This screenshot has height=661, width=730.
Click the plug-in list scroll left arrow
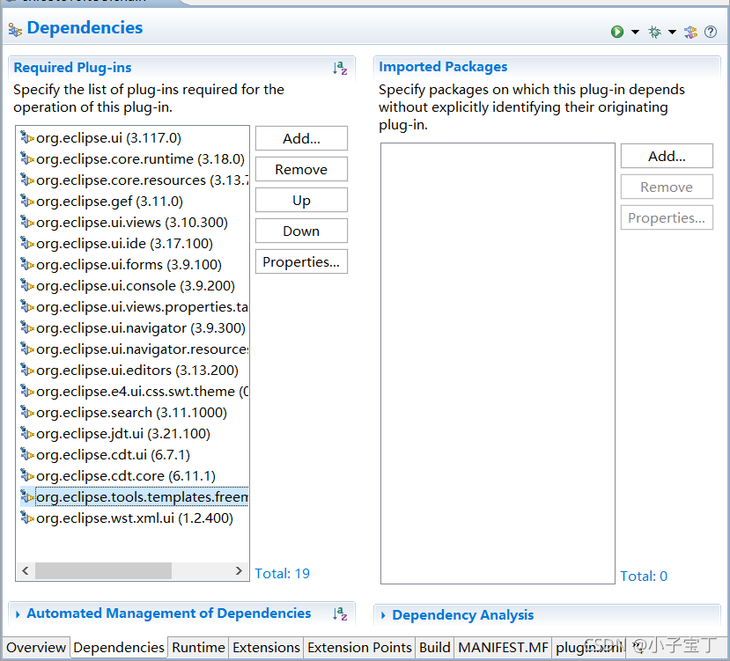click(x=26, y=570)
